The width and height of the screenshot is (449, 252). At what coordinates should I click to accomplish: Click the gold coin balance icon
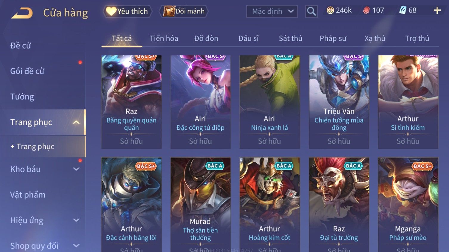click(x=330, y=10)
